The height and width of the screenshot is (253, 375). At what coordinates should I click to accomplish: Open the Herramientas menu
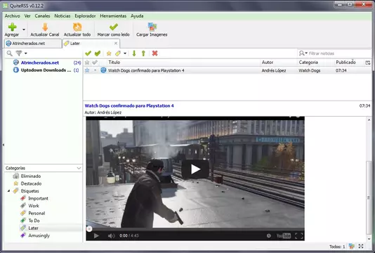tap(113, 16)
